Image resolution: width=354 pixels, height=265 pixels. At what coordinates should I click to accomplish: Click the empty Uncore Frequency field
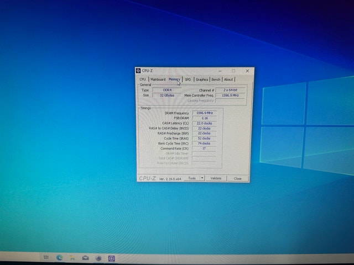point(230,100)
